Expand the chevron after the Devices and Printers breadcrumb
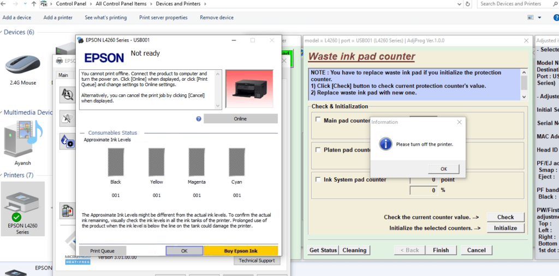 pos(204,4)
